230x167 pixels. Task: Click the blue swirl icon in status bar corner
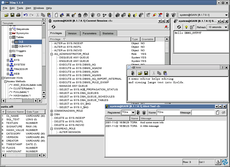(225, 162)
